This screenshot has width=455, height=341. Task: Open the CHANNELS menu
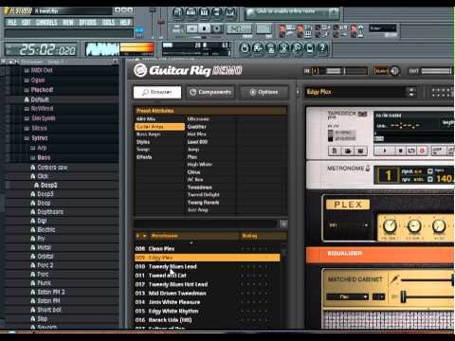click(46, 23)
